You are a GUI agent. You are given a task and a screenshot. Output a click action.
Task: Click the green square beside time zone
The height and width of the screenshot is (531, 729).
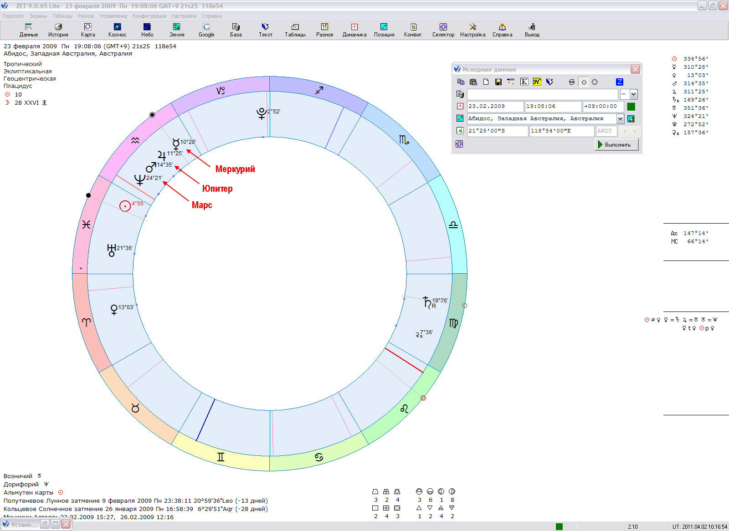click(631, 107)
